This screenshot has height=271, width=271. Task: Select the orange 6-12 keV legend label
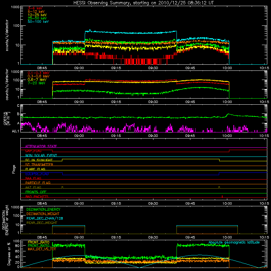36,12
